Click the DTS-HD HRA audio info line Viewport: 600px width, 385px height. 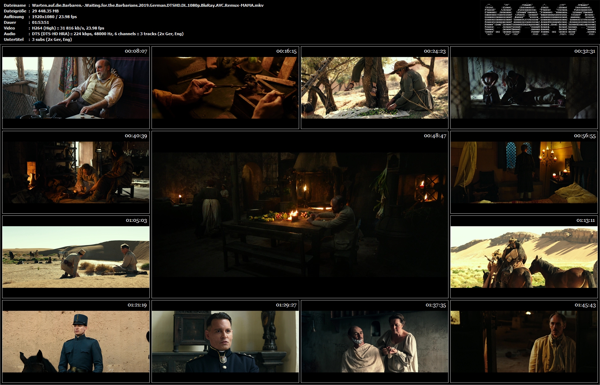tap(108, 34)
